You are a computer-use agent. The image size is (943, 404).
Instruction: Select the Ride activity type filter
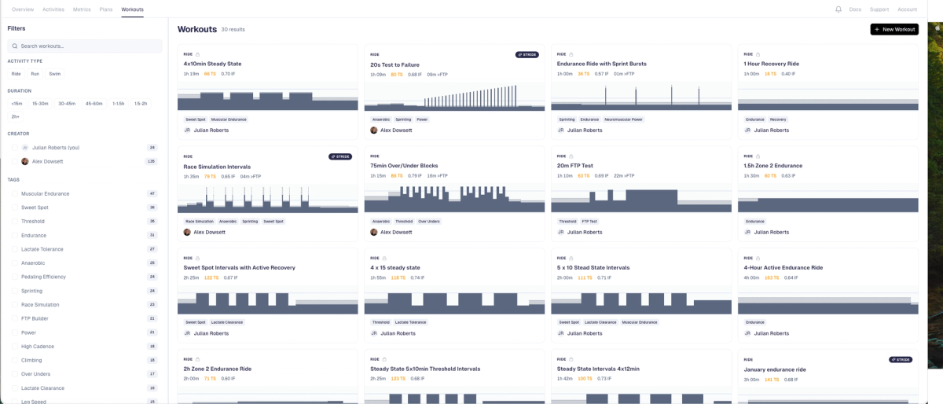pos(16,74)
